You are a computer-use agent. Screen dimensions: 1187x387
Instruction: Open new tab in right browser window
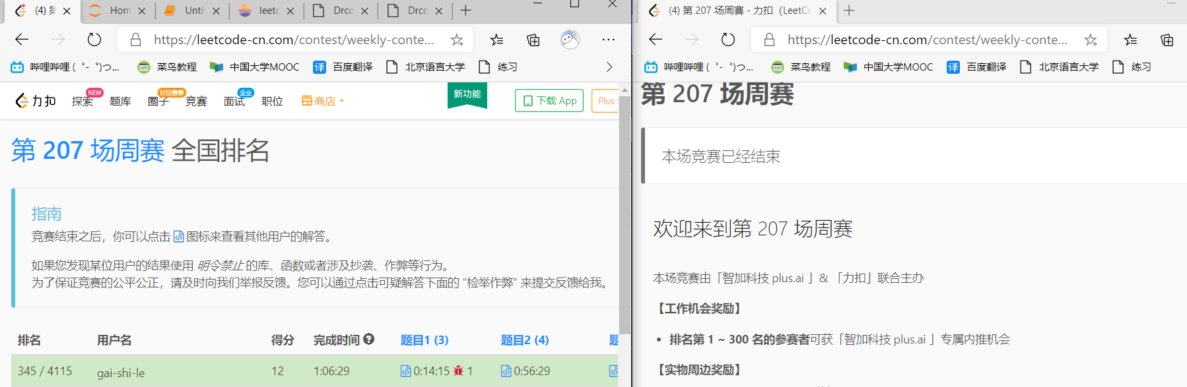click(x=849, y=11)
